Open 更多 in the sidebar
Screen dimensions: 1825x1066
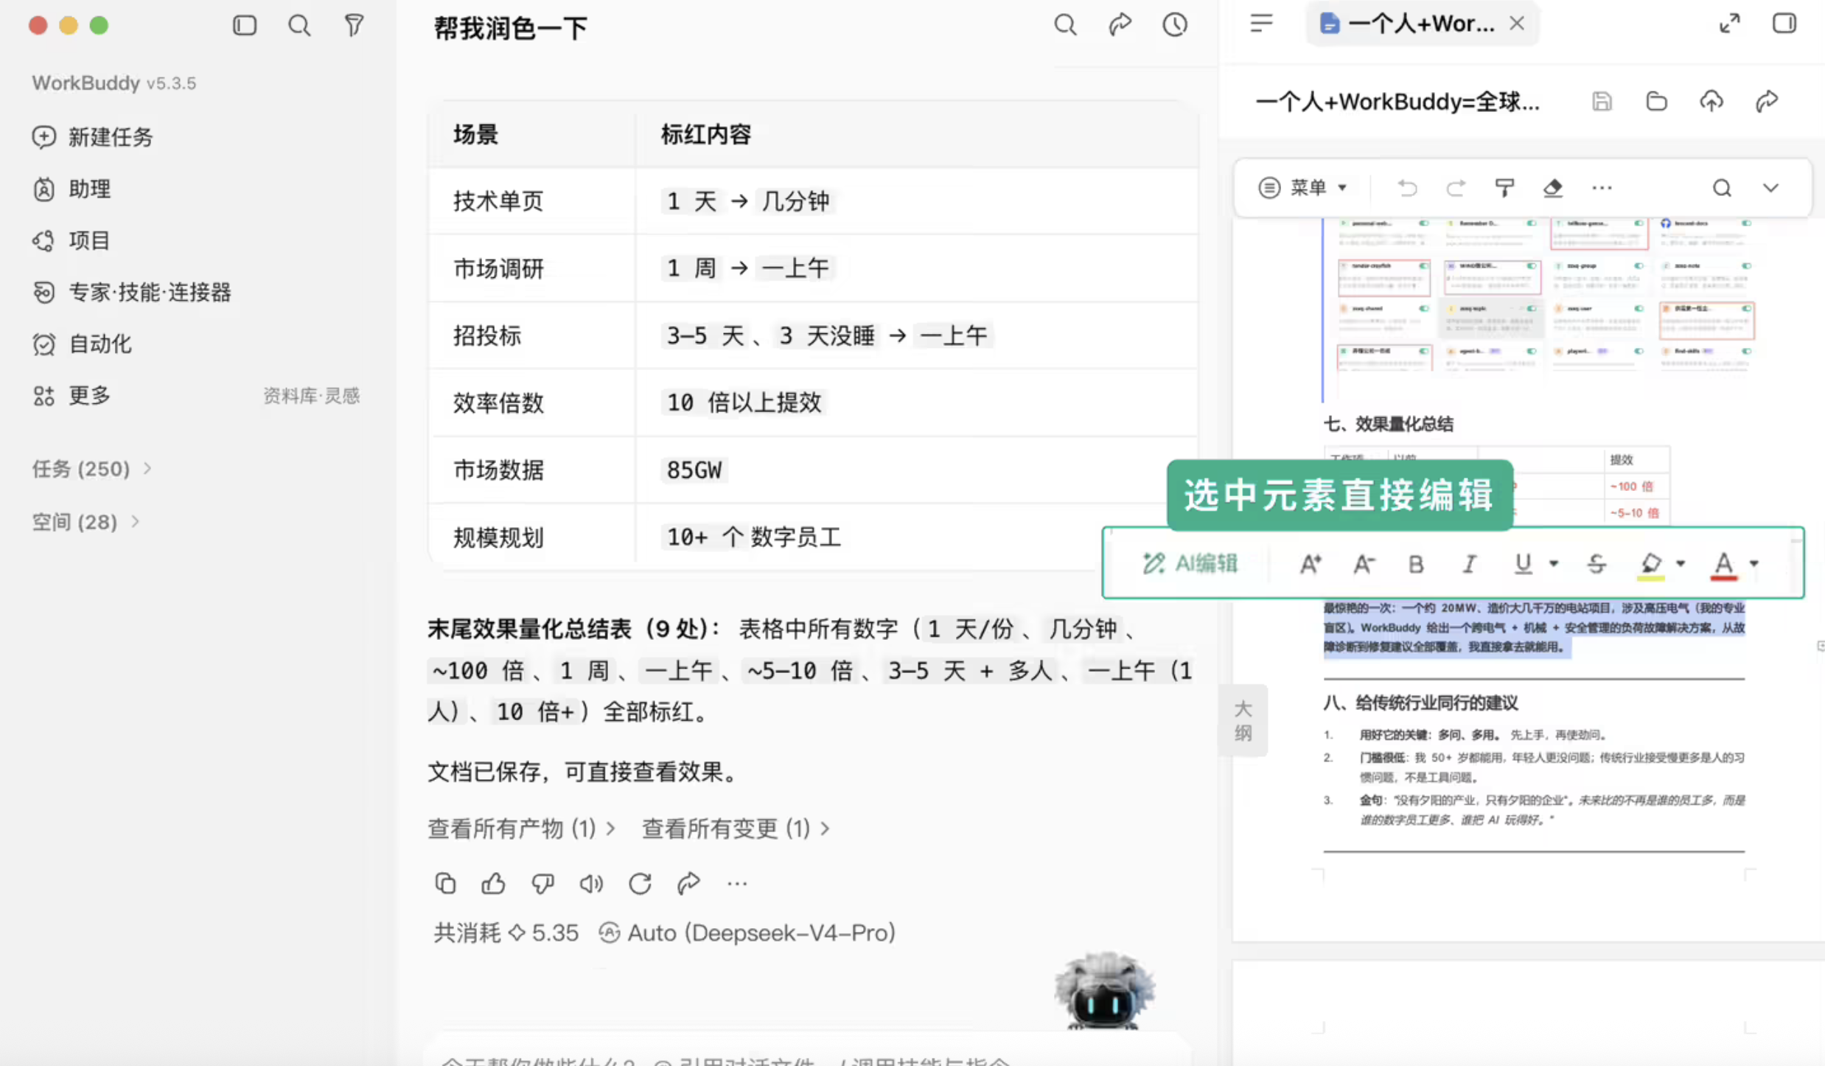click(x=71, y=395)
